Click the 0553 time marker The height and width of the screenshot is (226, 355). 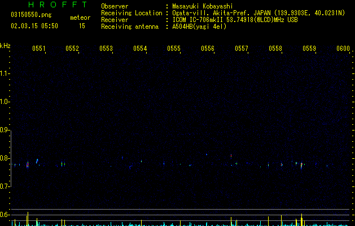[x=106, y=49]
